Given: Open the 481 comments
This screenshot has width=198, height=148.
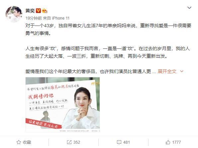Looking at the screenshot, I should point(127,142).
